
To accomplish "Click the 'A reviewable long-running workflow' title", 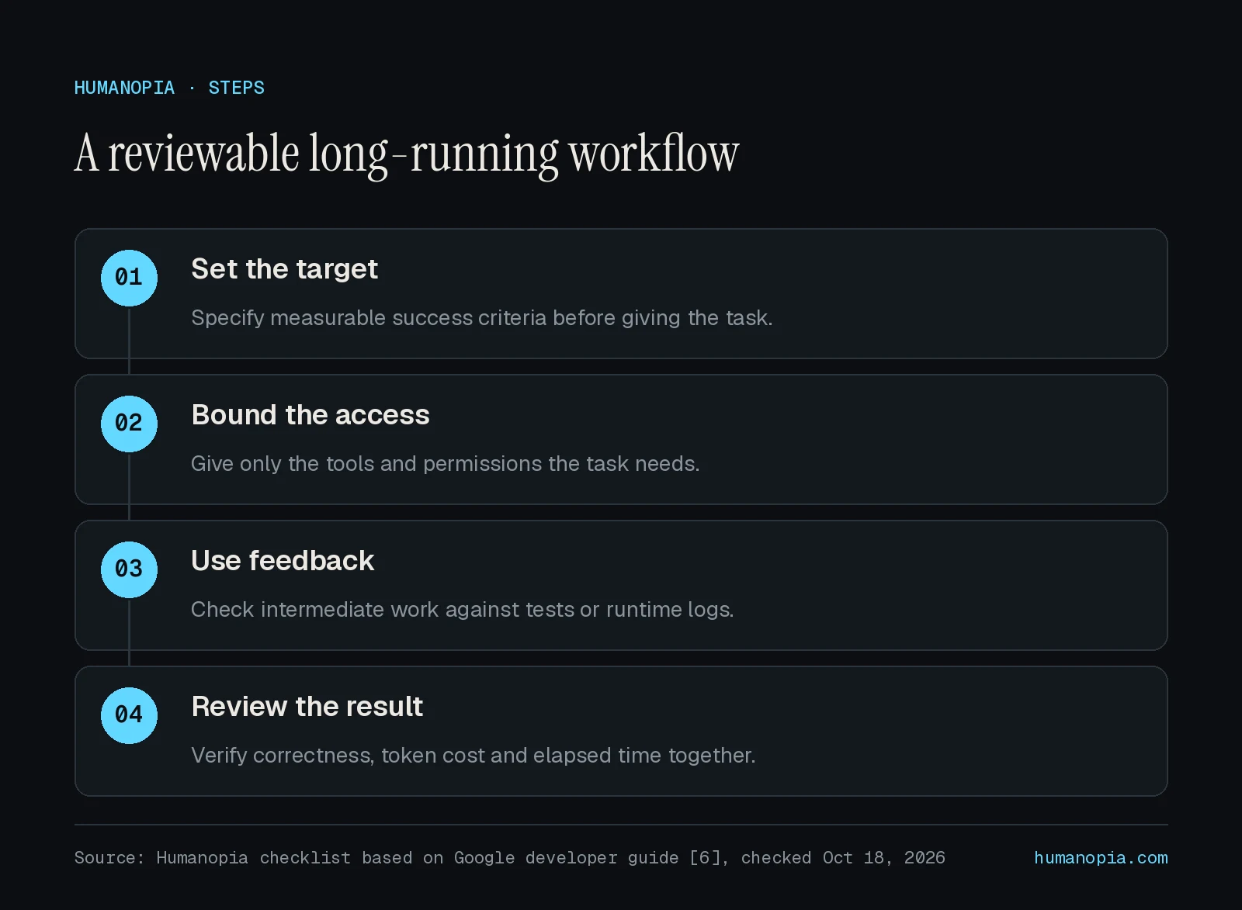I will click(407, 154).
